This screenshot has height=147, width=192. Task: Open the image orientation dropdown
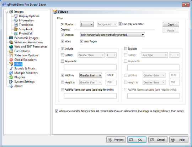tap(112, 35)
